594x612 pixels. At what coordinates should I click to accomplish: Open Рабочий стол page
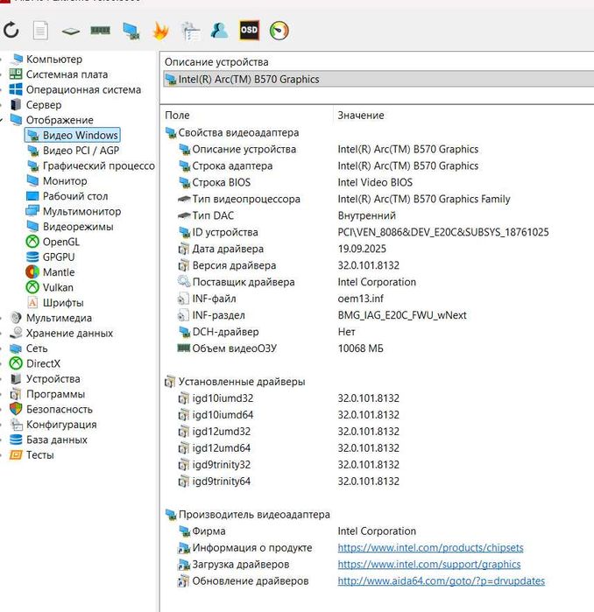pyautogui.click(x=75, y=196)
